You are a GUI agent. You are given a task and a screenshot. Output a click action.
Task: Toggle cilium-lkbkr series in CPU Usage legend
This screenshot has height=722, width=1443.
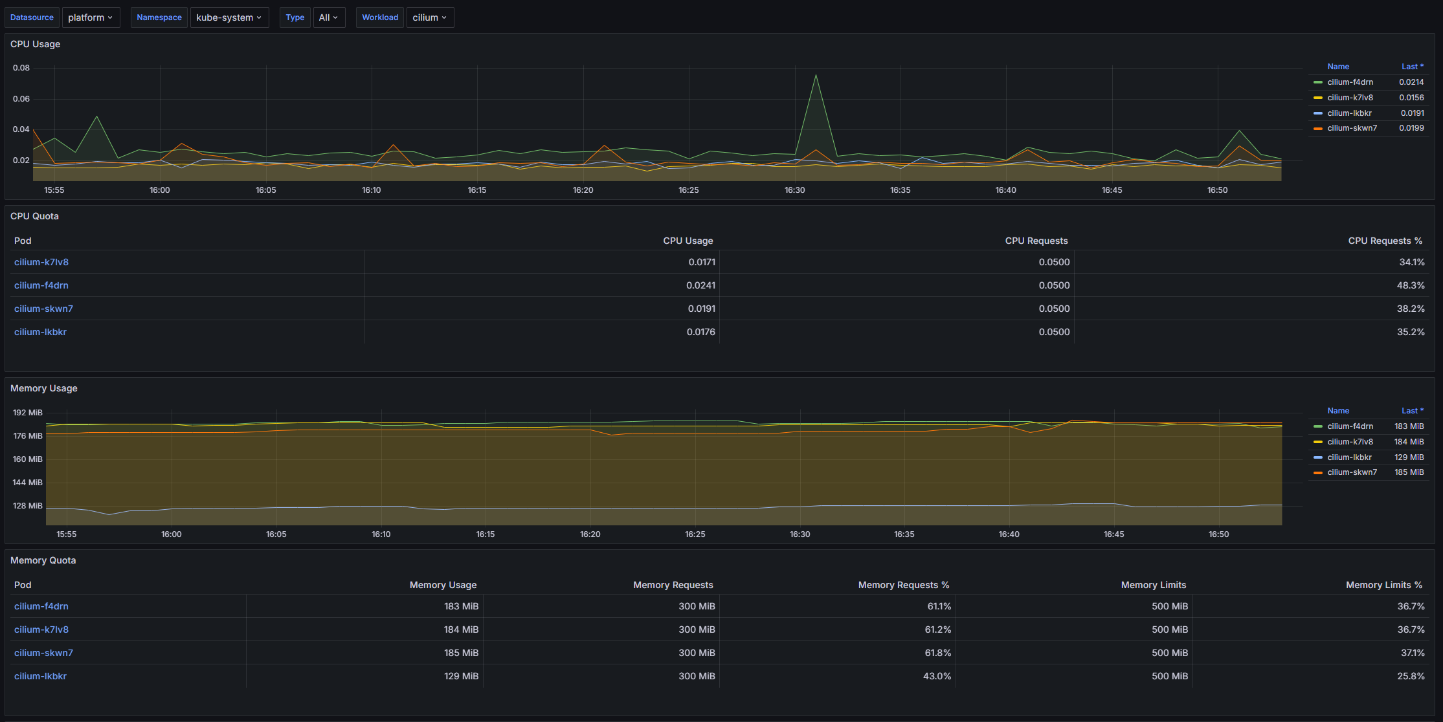pyautogui.click(x=1349, y=113)
